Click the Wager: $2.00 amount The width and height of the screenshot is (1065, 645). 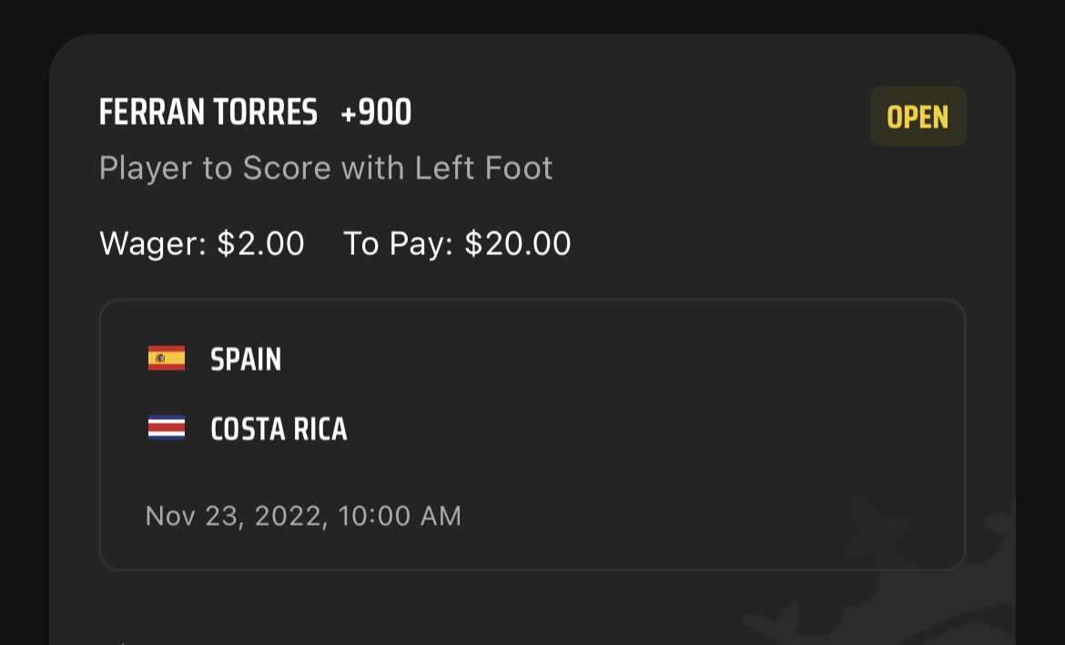click(x=201, y=243)
